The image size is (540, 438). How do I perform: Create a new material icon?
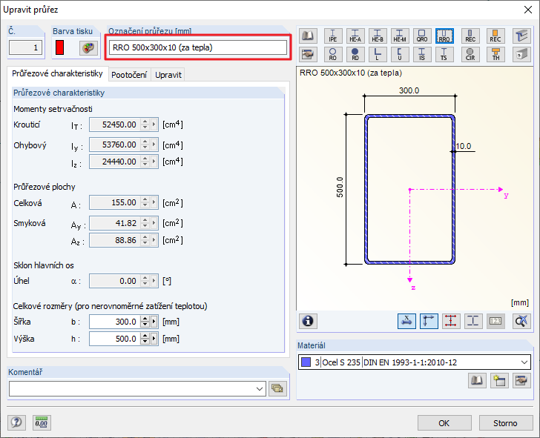(x=499, y=380)
